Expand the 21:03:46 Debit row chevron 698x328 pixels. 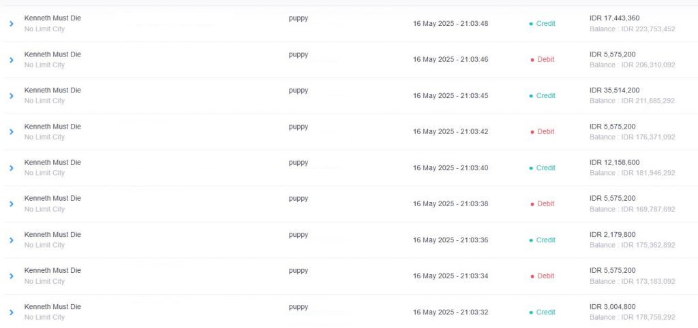click(12, 60)
